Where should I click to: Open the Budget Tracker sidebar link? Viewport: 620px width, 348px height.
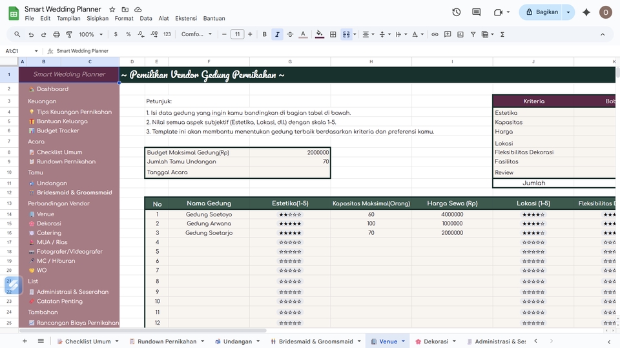click(x=57, y=130)
